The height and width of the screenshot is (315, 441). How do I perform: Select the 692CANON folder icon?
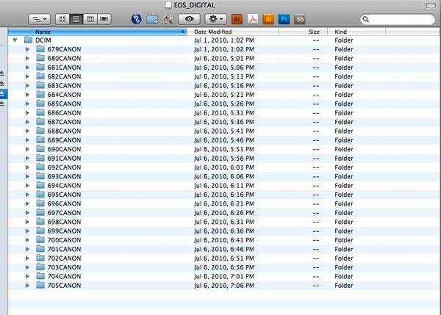click(x=40, y=167)
